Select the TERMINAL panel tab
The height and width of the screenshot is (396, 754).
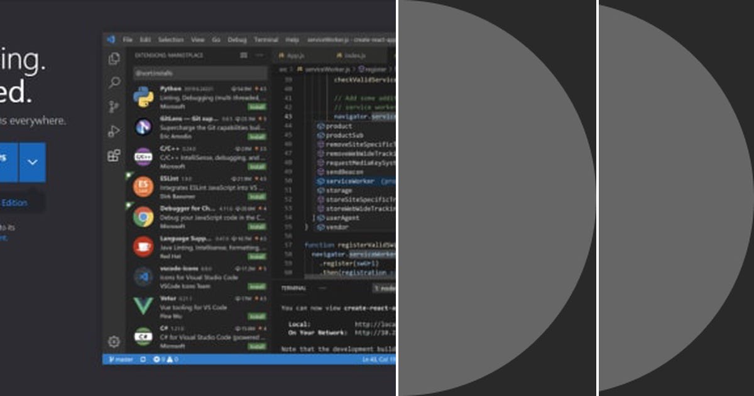pos(293,289)
